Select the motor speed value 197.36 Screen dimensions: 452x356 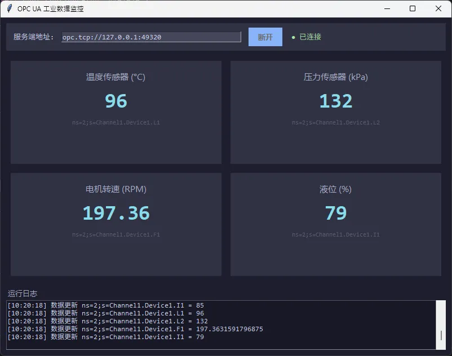[x=116, y=213]
